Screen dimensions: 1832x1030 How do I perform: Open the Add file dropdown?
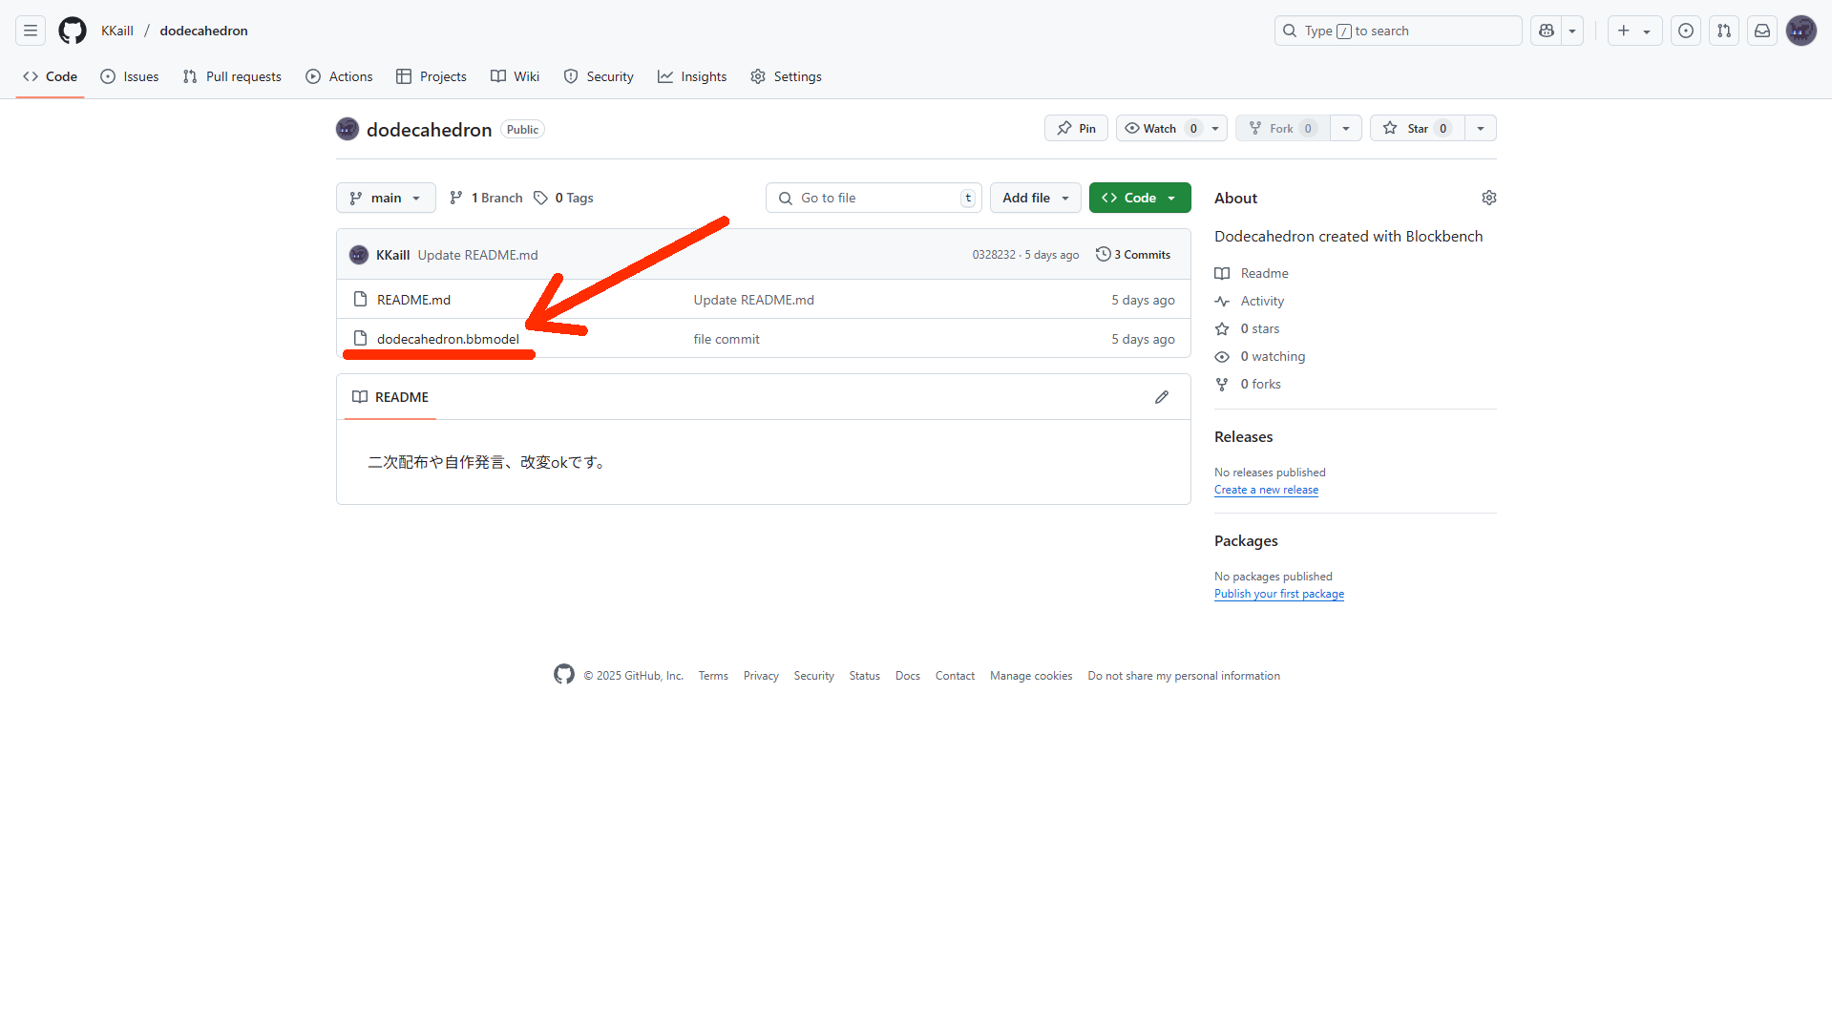(x=1035, y=198)
